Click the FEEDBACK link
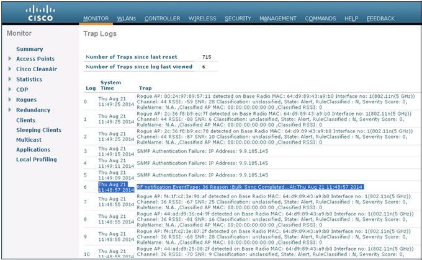The image size is (422, 260). (x=380, y=19)
